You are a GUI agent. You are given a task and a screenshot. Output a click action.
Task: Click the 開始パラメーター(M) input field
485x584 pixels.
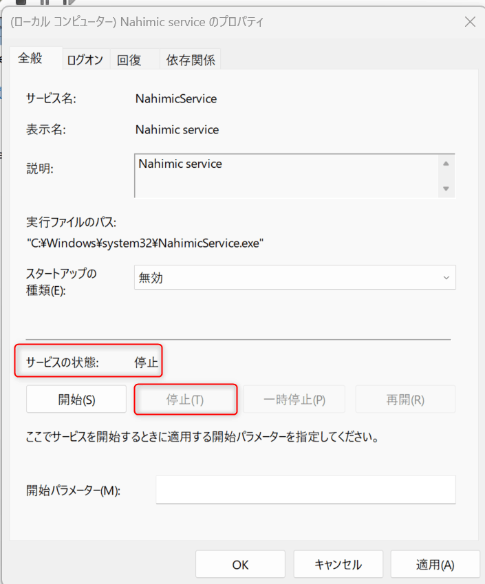click(305, 490)
